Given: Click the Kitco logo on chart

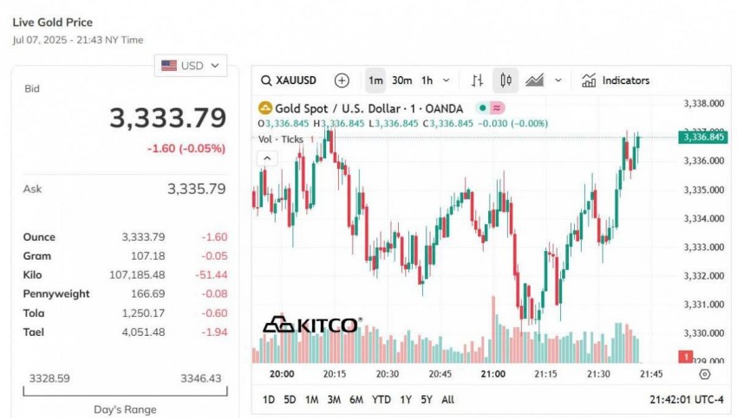Looking at the screenshot, I should click(311, 325).
